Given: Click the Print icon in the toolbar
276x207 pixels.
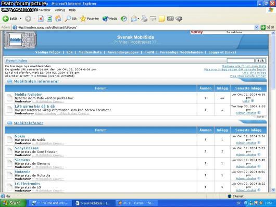Looking at the screenshot, I should pyautogui.click(x=144, y=19).
